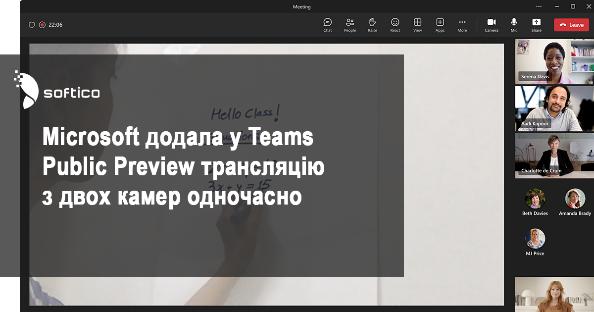Leave the meeting

tap(571, 25)
